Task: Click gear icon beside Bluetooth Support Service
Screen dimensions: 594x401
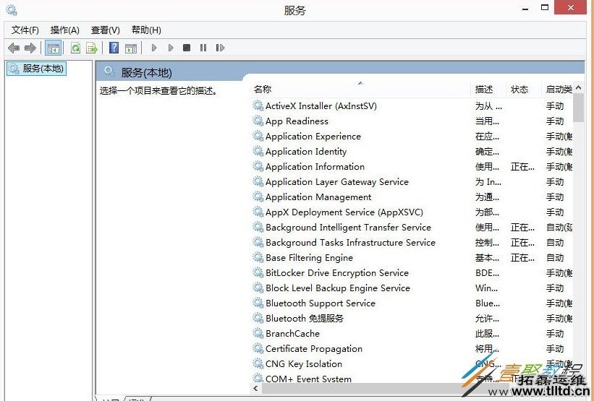Action: pos(258,303)
